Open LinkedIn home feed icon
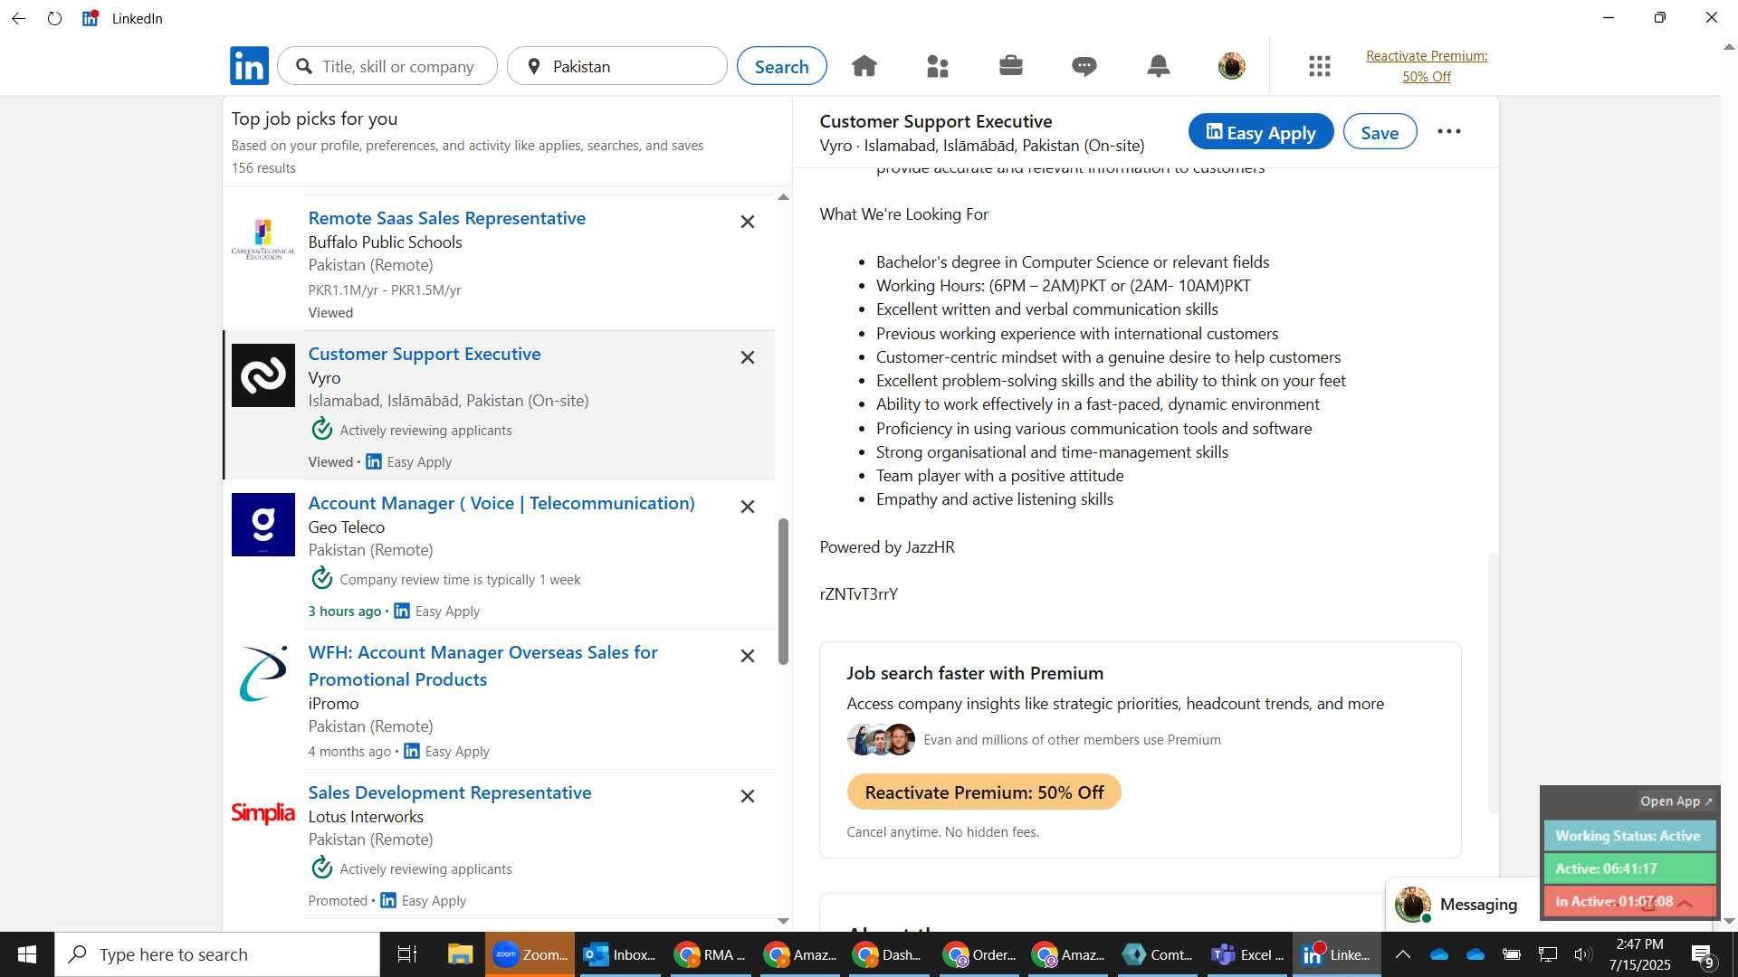1738x977 pixels. [864, 66]
